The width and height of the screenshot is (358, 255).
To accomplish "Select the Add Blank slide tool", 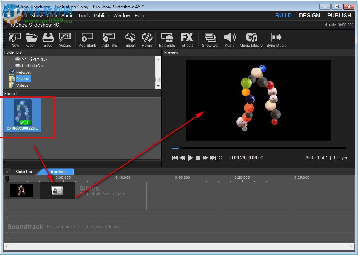I will (87, 39).
